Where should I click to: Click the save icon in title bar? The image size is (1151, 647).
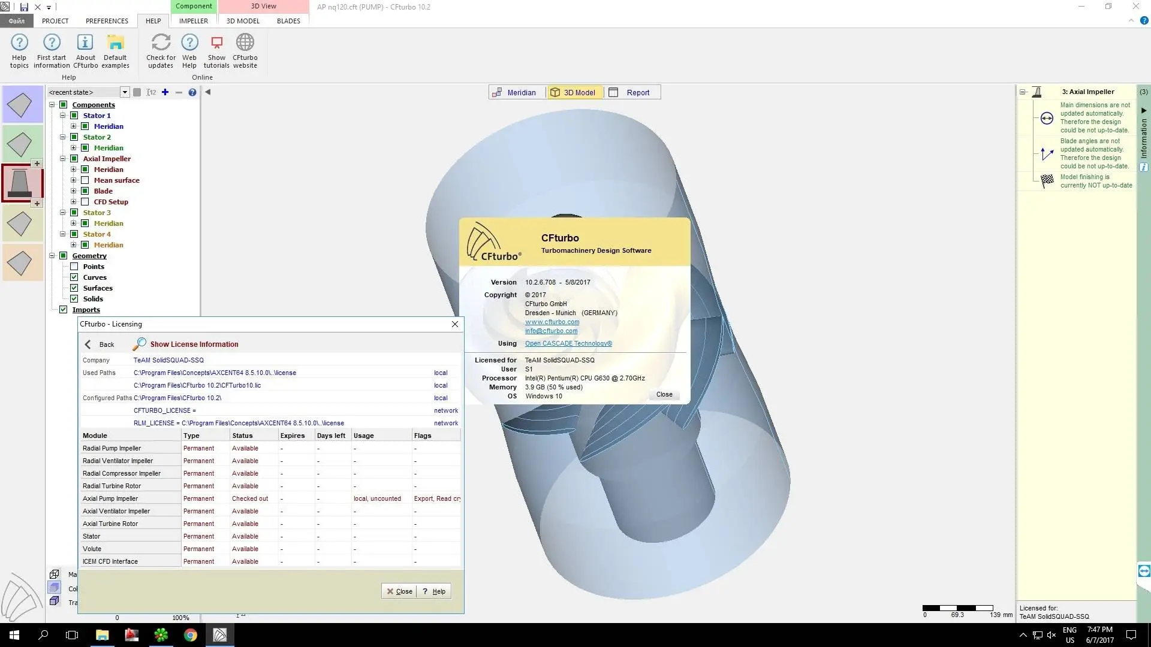24,7
